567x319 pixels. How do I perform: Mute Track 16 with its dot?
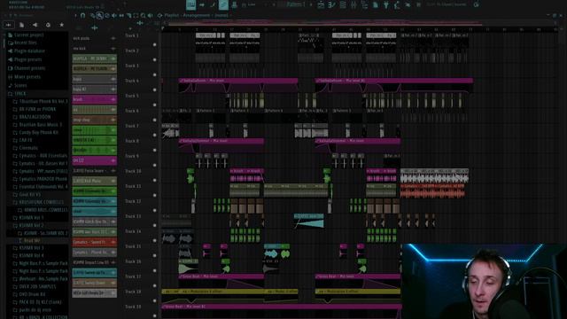[x=155, y=270]
